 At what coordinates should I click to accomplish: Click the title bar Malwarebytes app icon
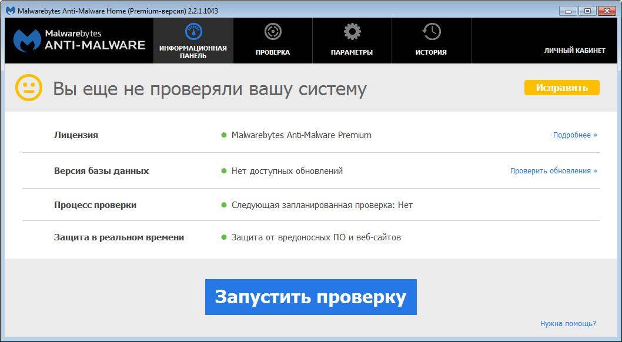click(11, 11)
